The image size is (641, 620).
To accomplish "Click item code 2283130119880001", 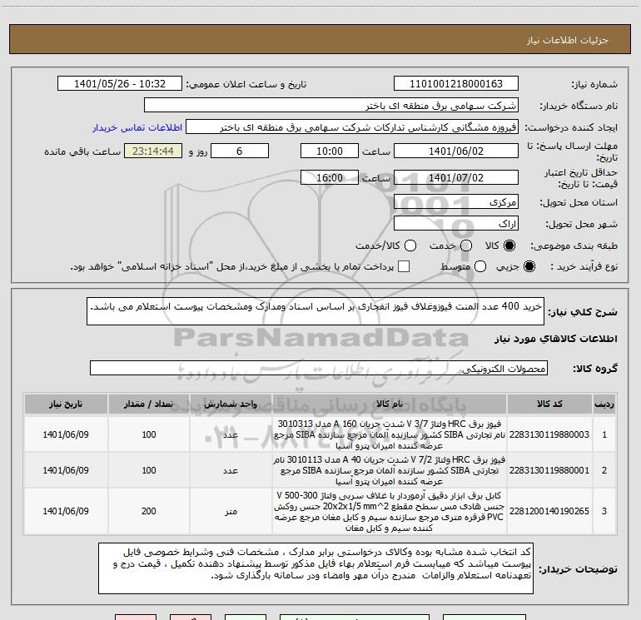I will [x=549, y=470].
